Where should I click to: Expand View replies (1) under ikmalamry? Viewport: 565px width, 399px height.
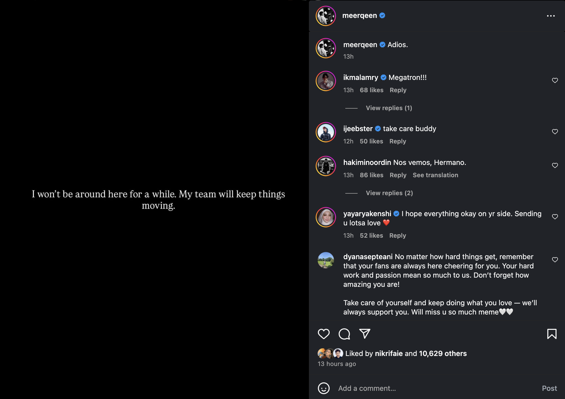(x=389, y=108)
